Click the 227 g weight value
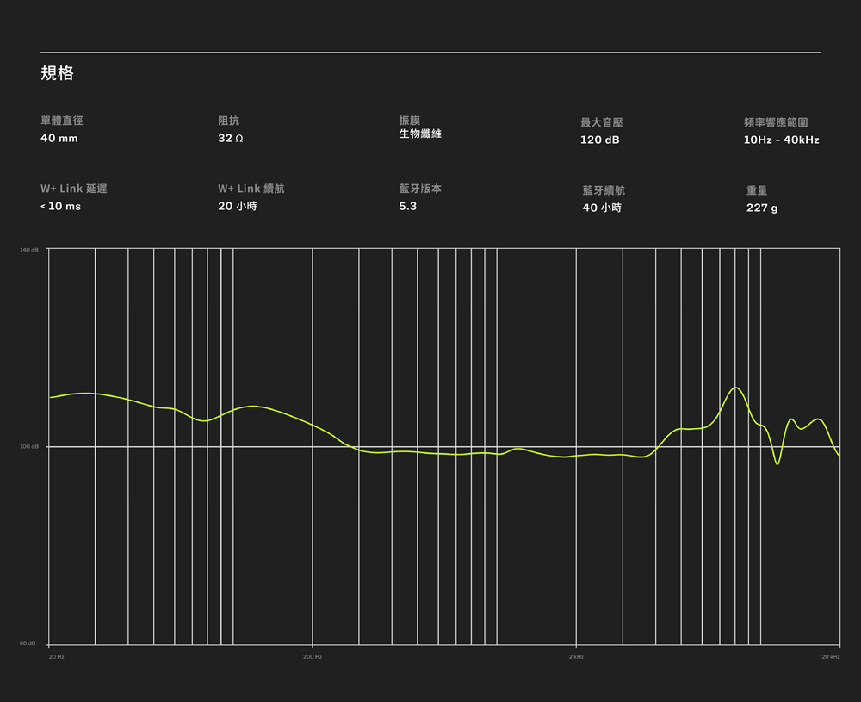The image size is (861, 702). tap(761, 208)
